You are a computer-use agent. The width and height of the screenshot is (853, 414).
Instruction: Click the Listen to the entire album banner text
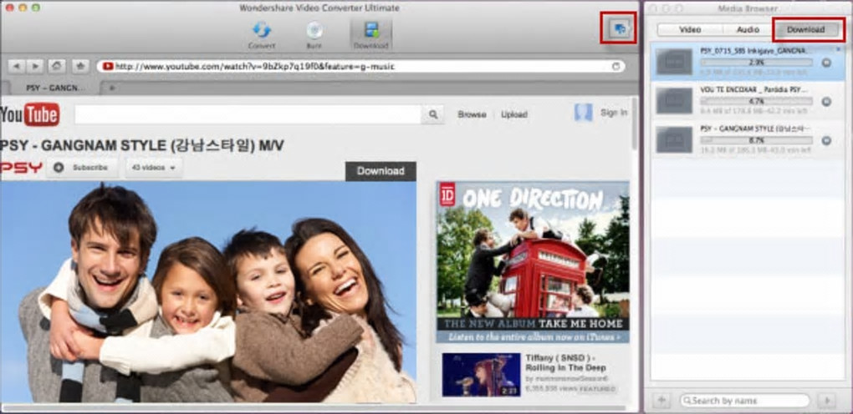coord(533,337)
